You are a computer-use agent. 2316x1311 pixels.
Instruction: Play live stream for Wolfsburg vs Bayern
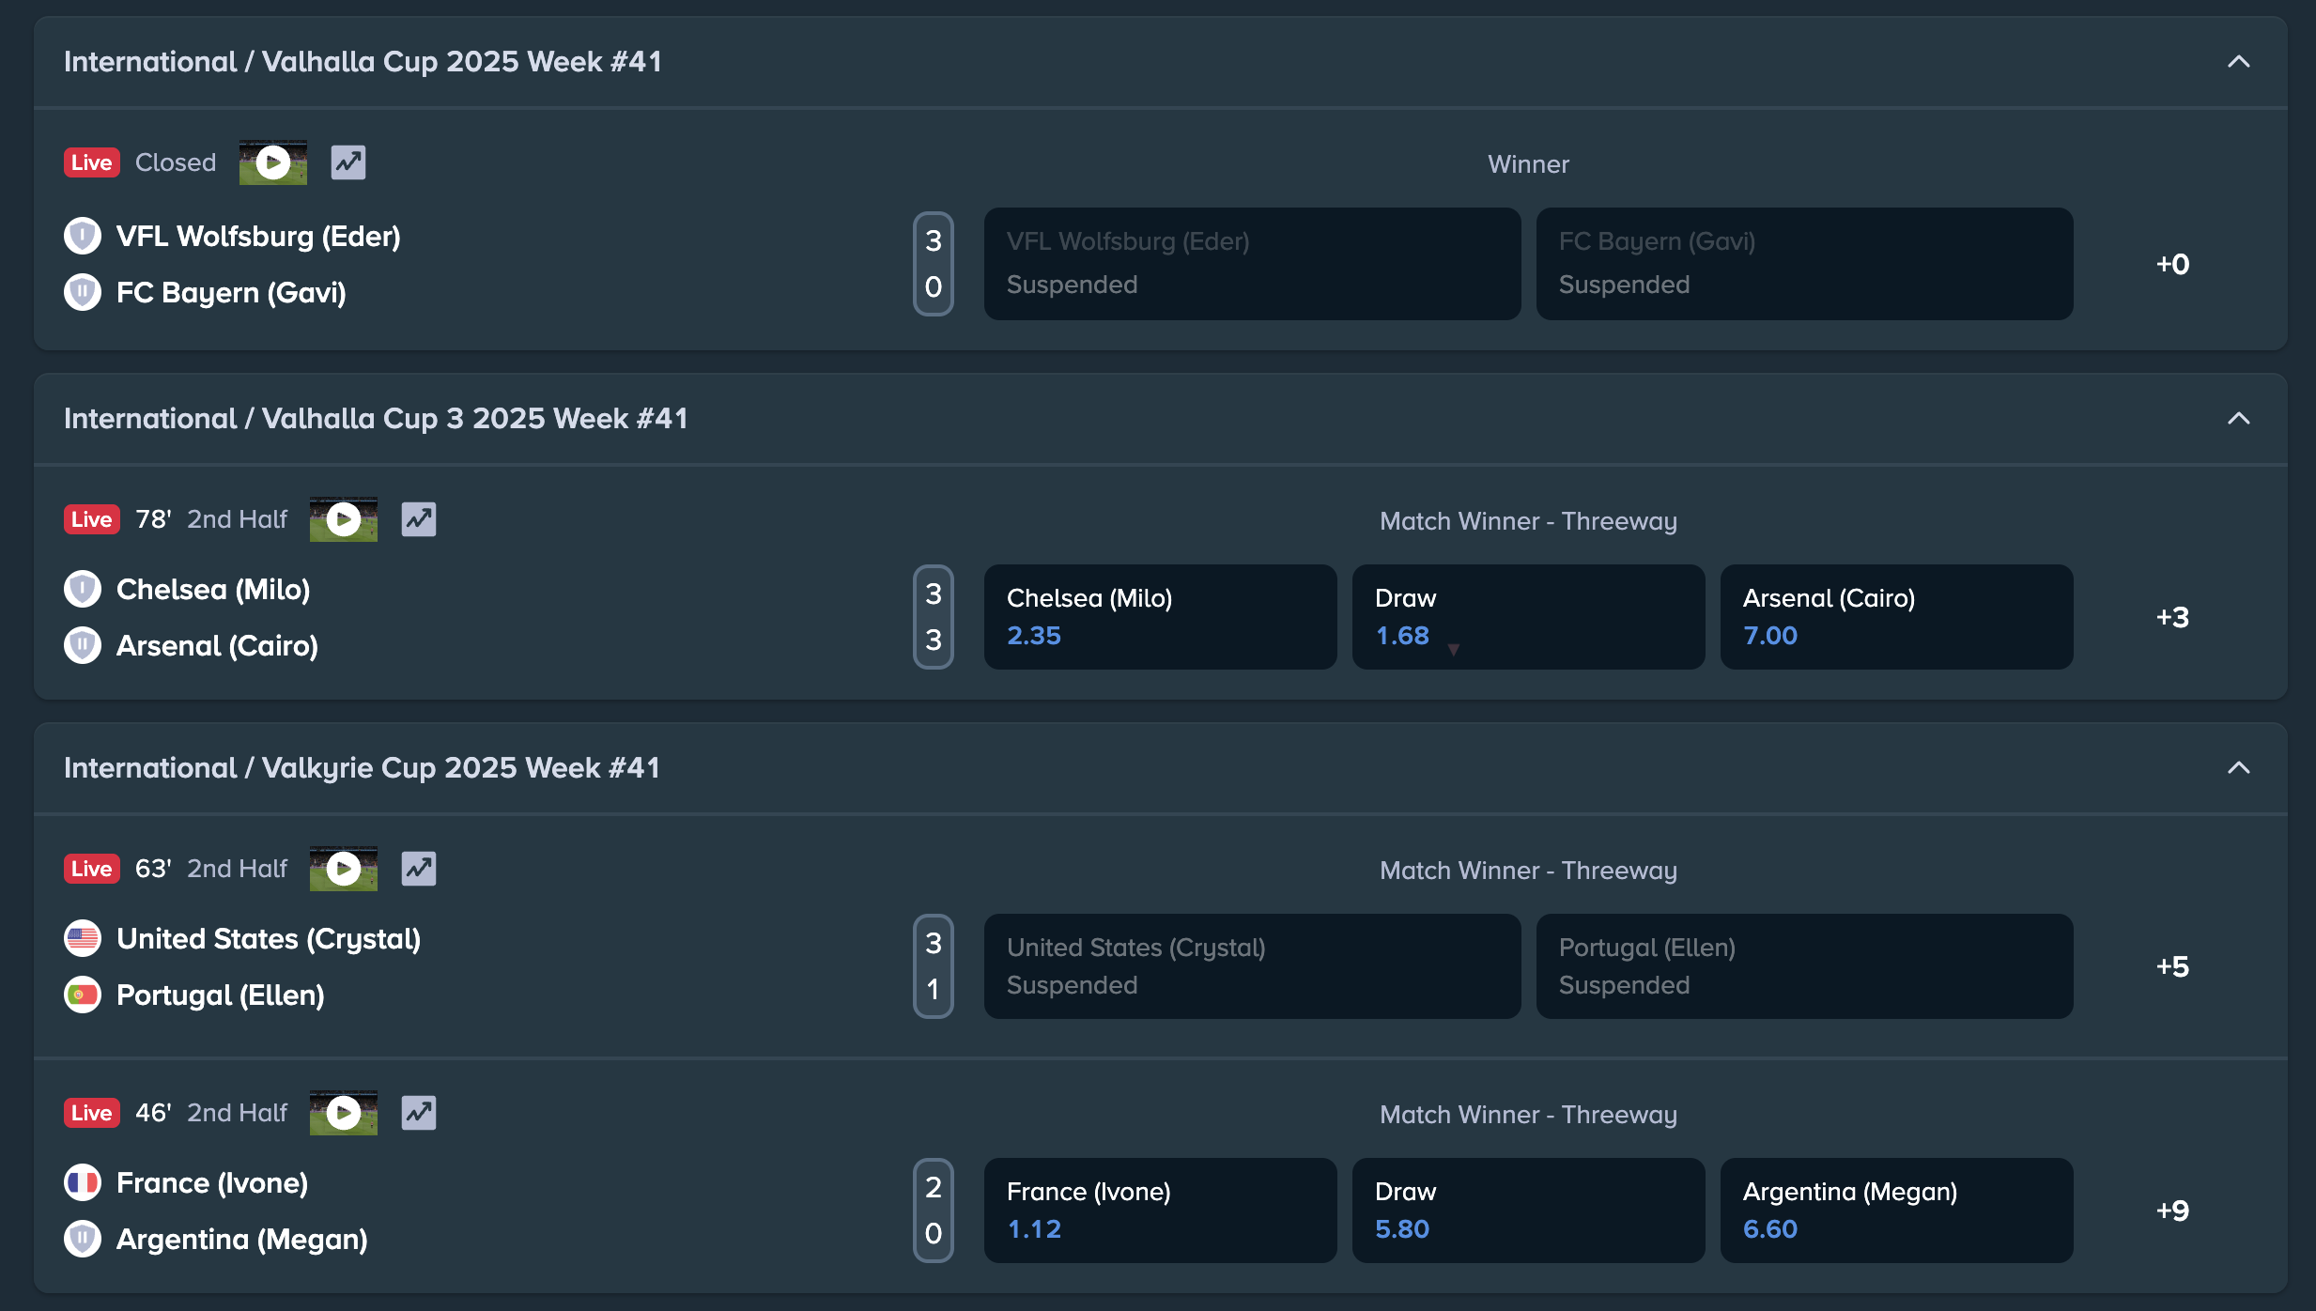(272, 162)
